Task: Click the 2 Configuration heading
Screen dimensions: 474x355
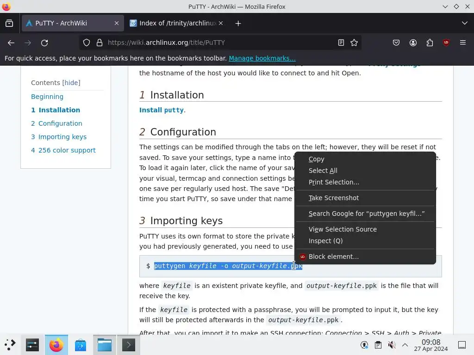Action: pos(178,132)
